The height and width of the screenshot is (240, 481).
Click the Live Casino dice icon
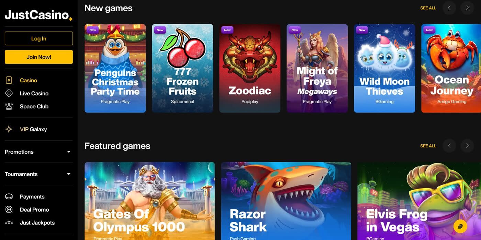tap(9, 93)
